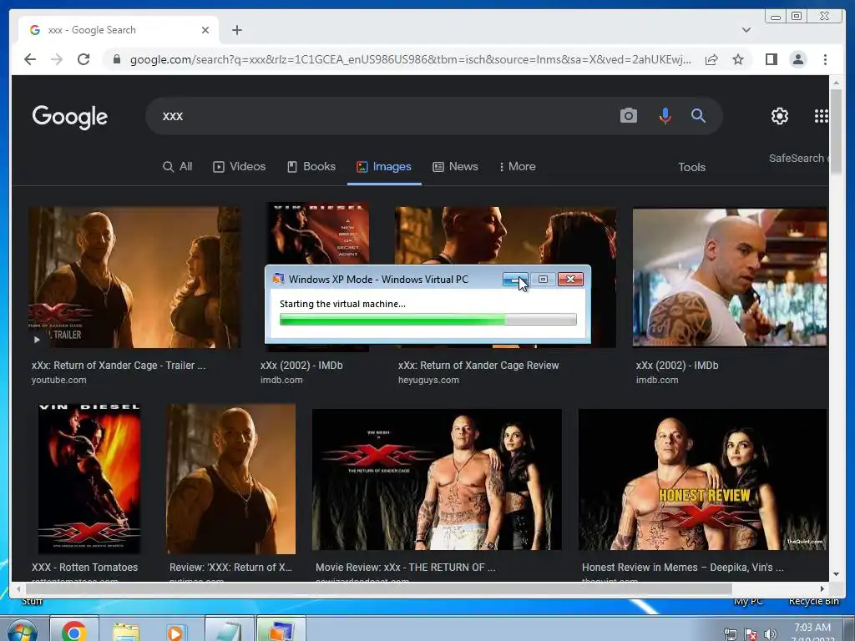Click the youtube.com source text
Viewport: 855px width, 641px height.
pyautogui.click(x=59, y=380)
